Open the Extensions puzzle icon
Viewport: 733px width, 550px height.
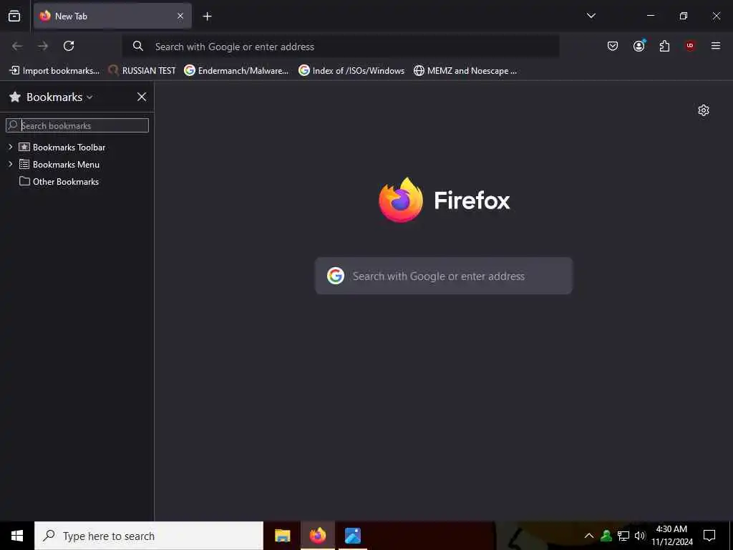(664, 46)
